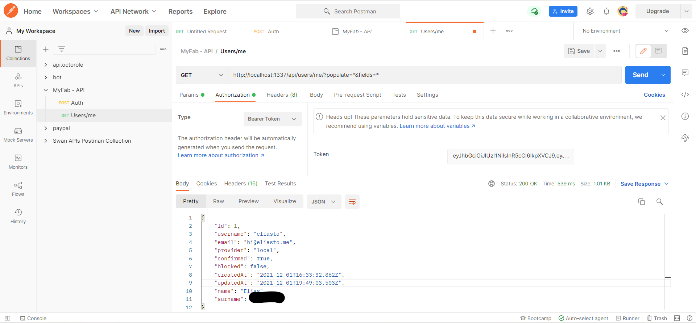
Task: Switch to comment mode toggle
Action: coord(659,51)
